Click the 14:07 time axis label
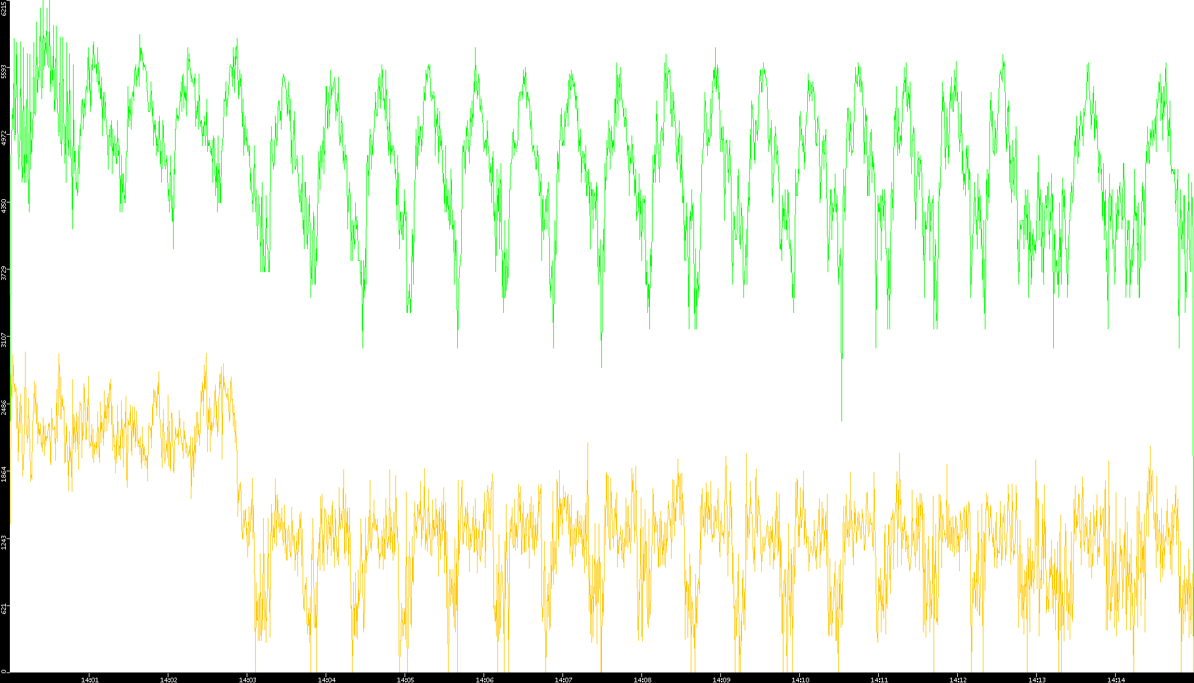This screenshot has width=1194, height=683. [x=563, y=679]
